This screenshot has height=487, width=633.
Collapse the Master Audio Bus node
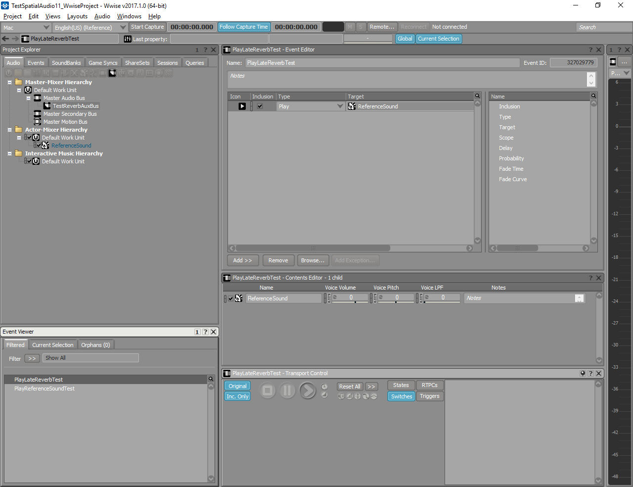pyautogui.click(x=28, y=98)
